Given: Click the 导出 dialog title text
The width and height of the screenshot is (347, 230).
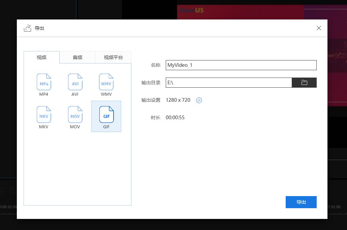Looking at the screenshot, I should pyautogui.click(x=40, y=28).
